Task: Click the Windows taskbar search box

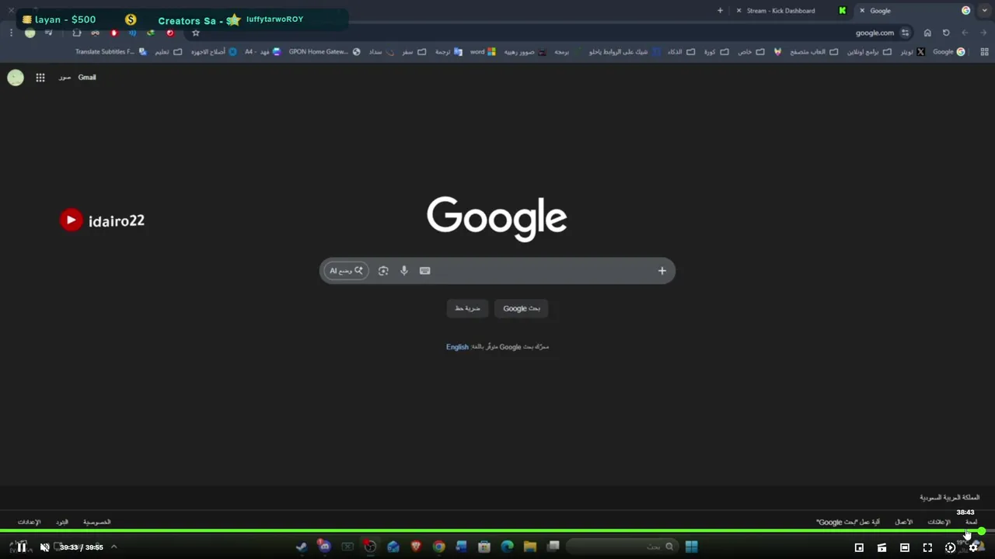Action: (x=622, y=547)
